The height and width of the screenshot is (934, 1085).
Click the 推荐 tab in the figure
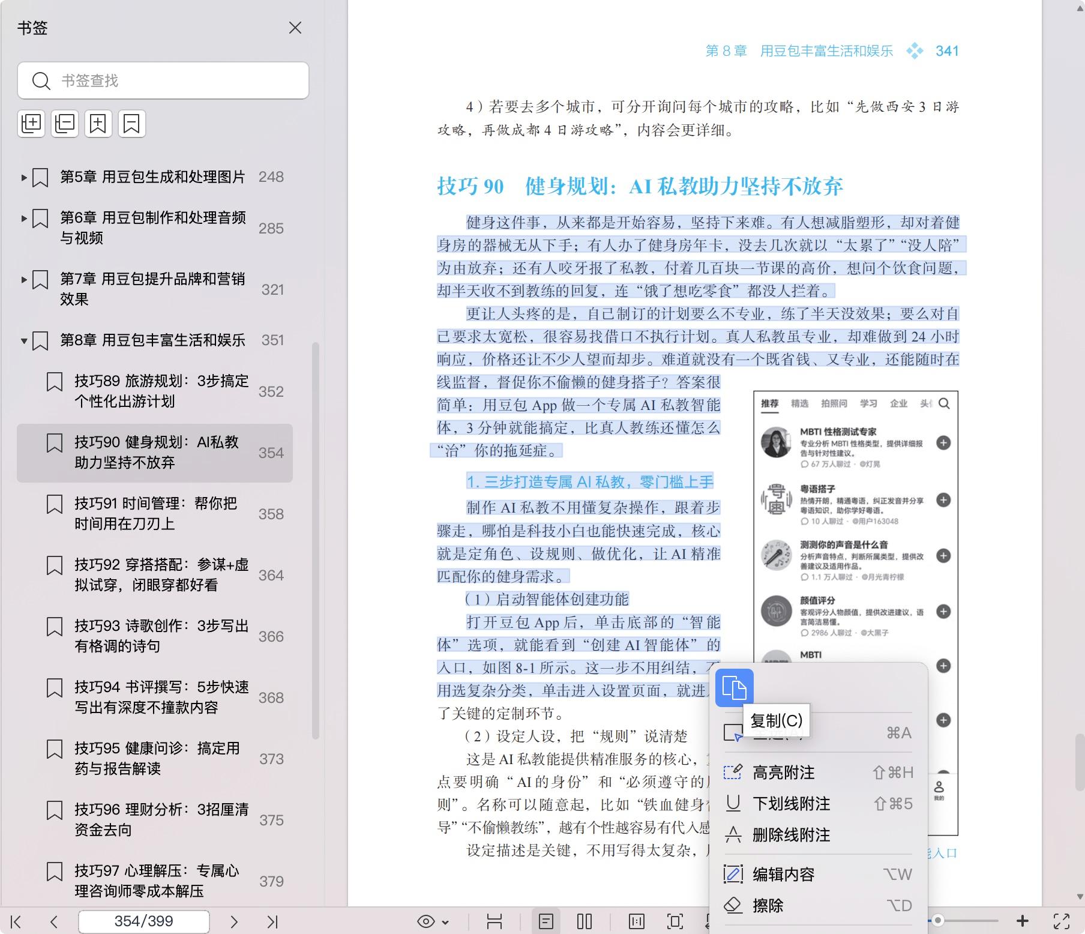[x=769, y=403]
